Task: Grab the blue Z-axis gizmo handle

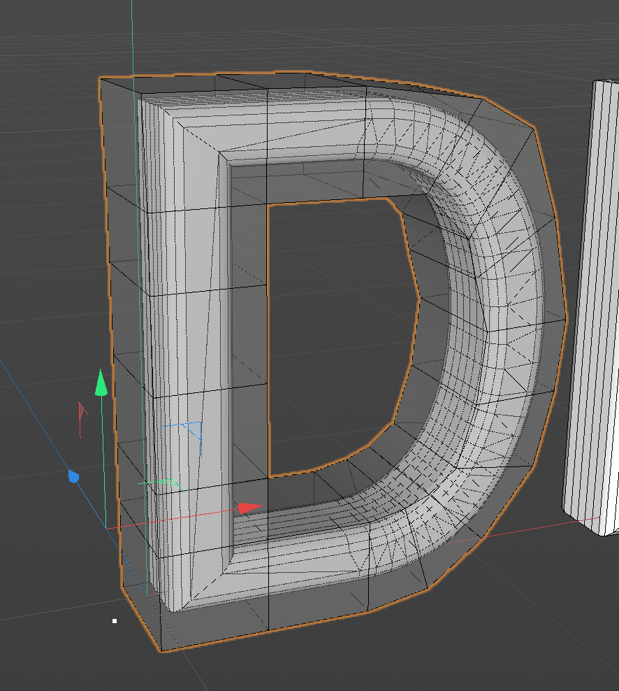Action: tap(73, 476)
